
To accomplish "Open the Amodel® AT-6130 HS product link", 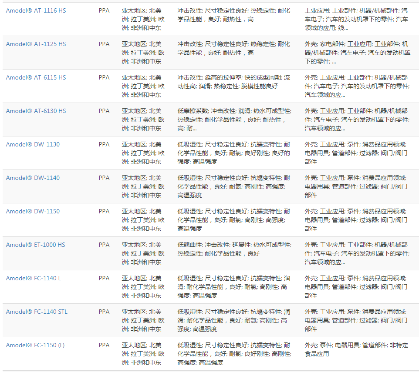I will coord(36,111).
